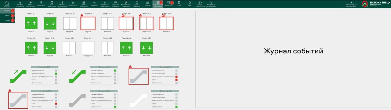The image size is (391, 110).
Task: Select the Расход воды icon
Action: click(73, 4)
